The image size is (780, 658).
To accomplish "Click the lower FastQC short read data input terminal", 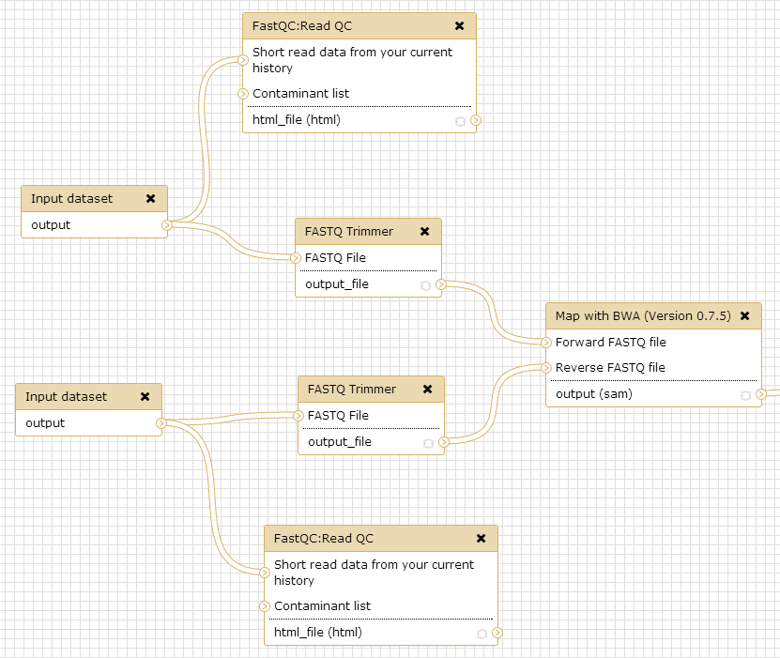I will pyautogui.click(x=265, y=573).
